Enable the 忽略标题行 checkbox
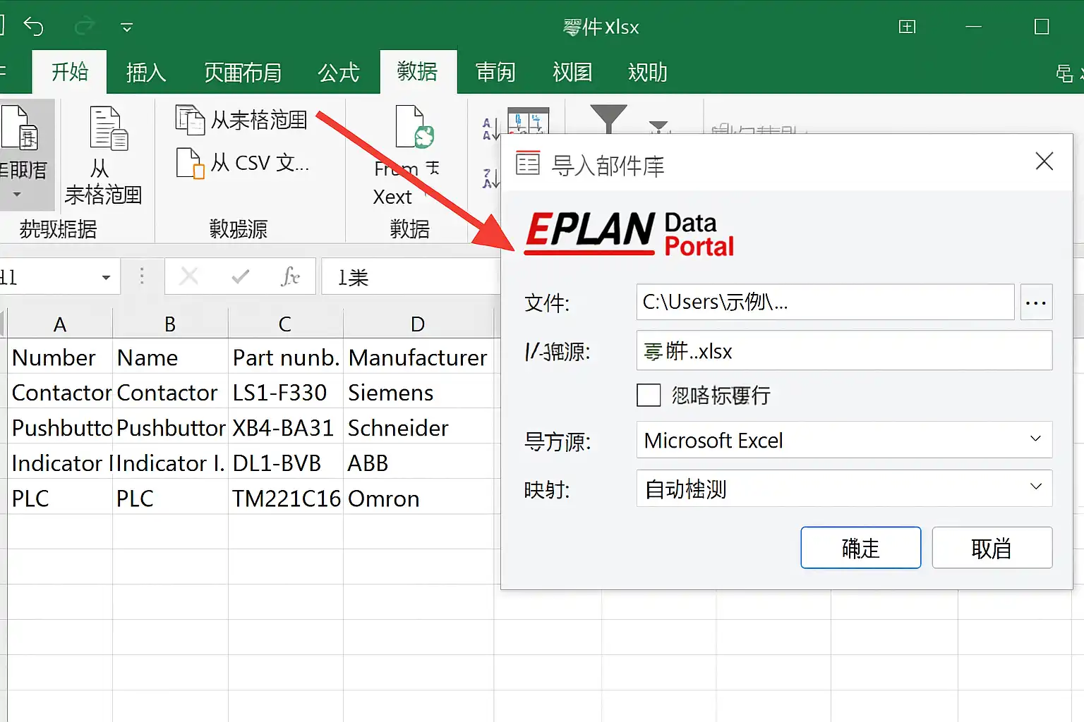1084x722 pixels. point(648,396)
